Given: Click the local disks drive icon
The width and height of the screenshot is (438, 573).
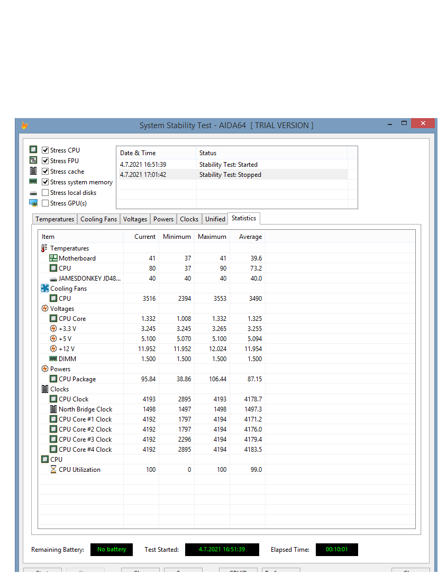Looking at the screenshot, I should click(x=33, y=193).
